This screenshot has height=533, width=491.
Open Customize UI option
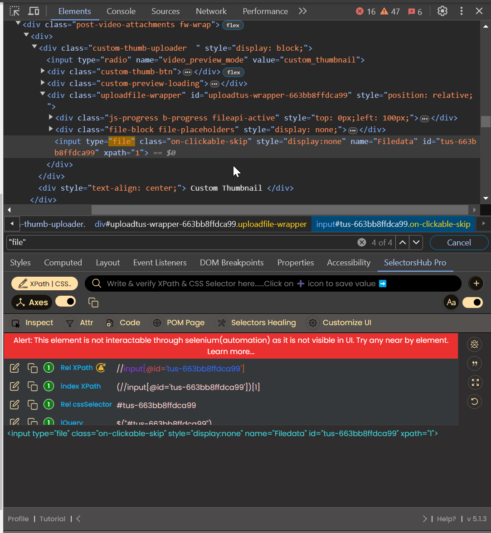click(x=339, y=322)
